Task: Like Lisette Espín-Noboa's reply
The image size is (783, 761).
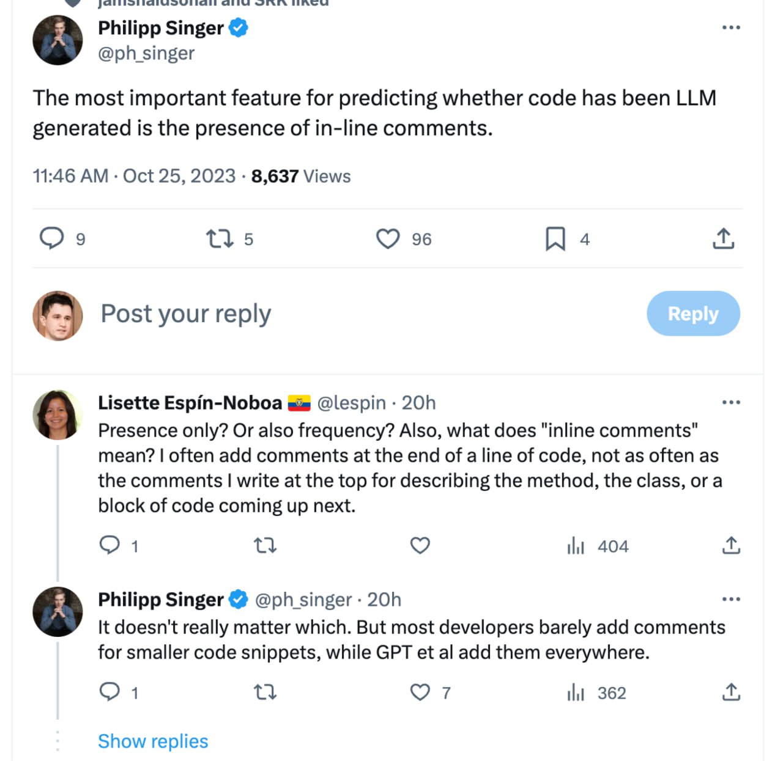Action: tap(420, 545)
